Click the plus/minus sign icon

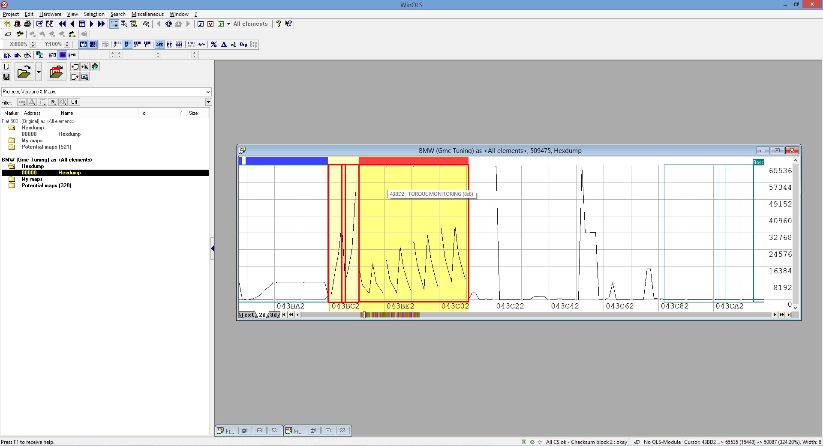(x=202, y=44)
